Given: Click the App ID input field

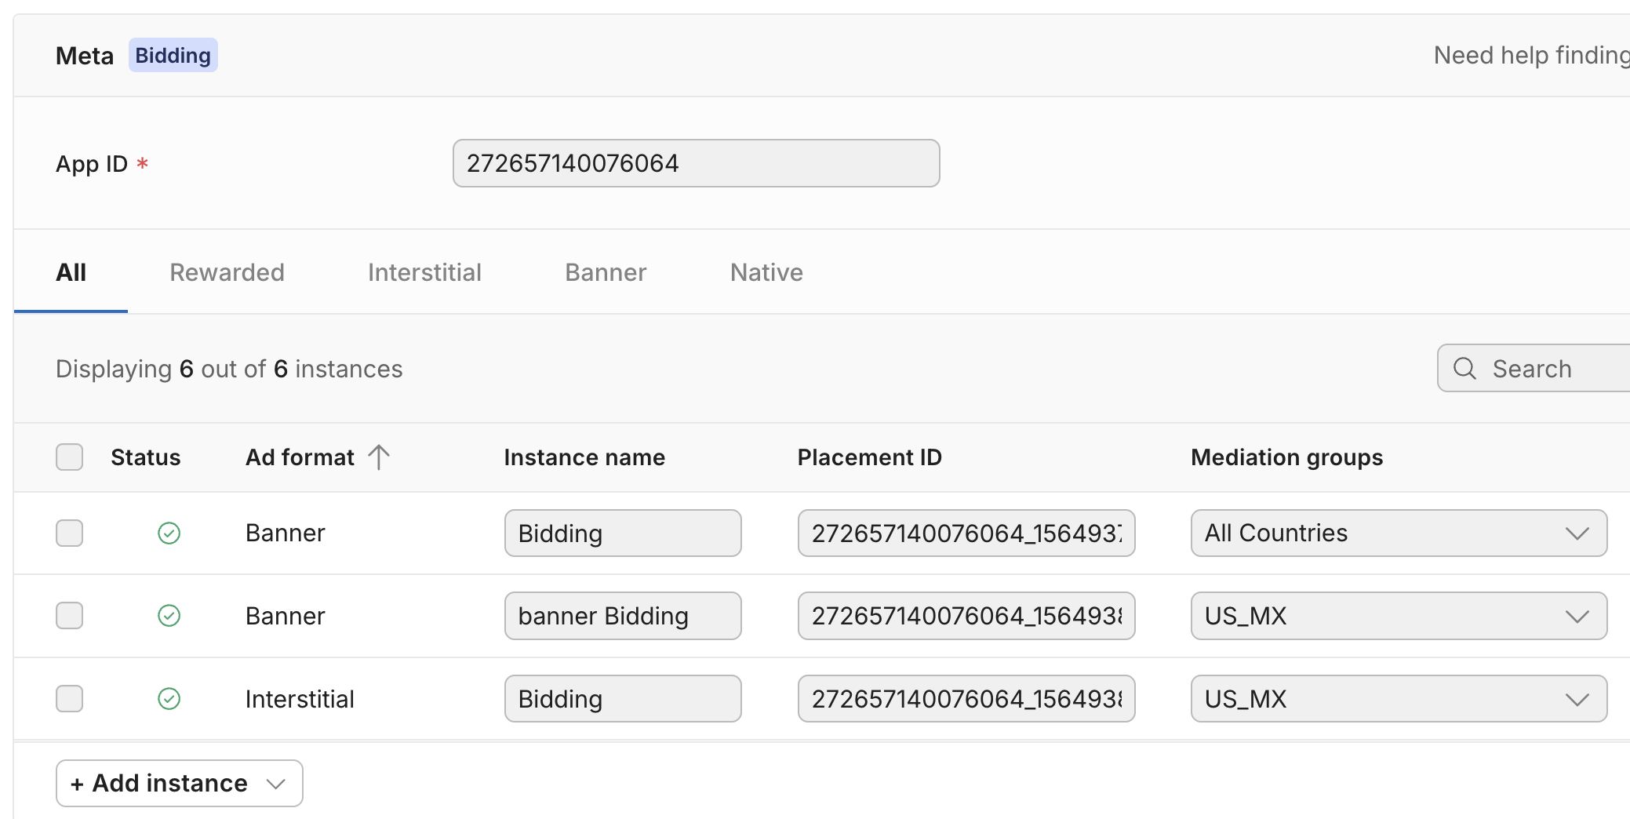Looking at the screenshot, I should (x=695, y=163).
